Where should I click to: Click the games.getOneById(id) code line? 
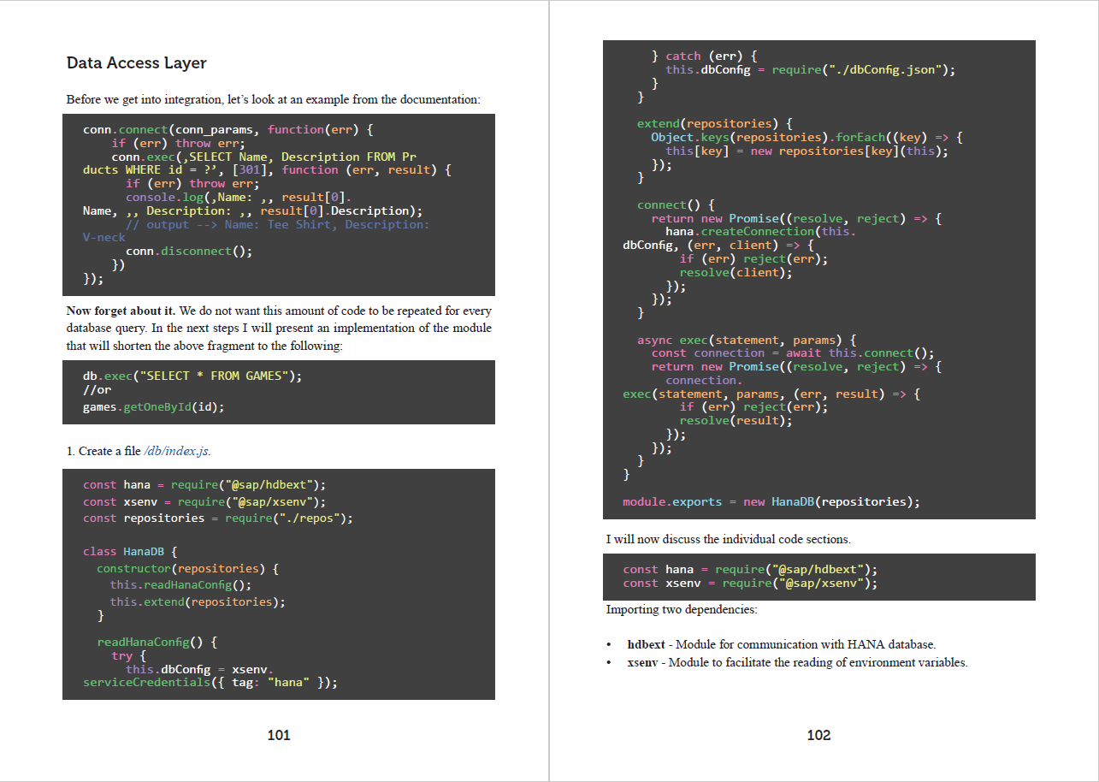tap(153, 406)
